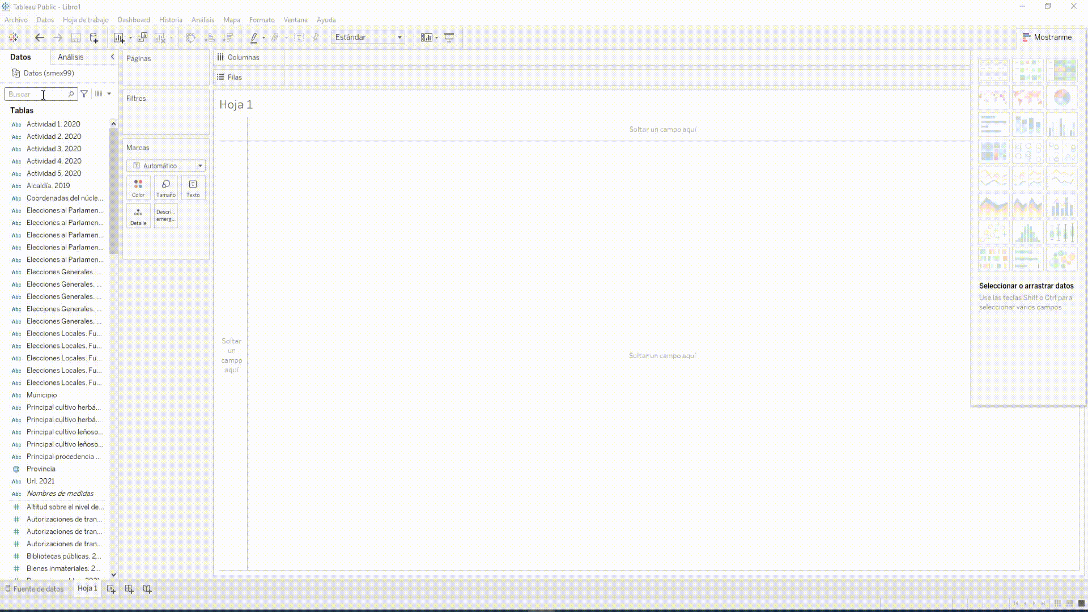Toggle the Mostrarme panel
The height and width of the screenshot is (612, 1088).
click(1047, 37)
